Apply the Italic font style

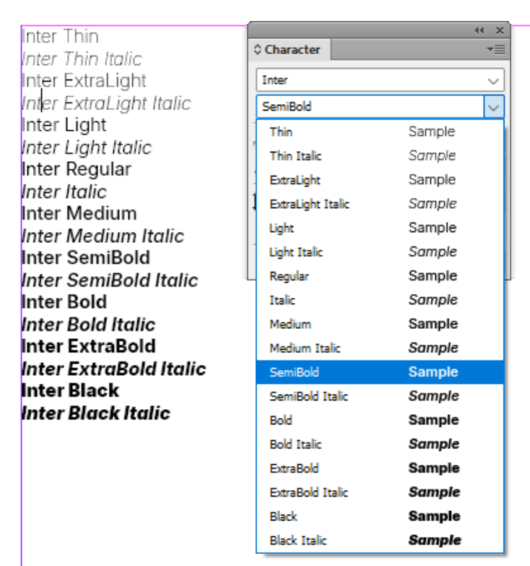[x=380, y=300]
